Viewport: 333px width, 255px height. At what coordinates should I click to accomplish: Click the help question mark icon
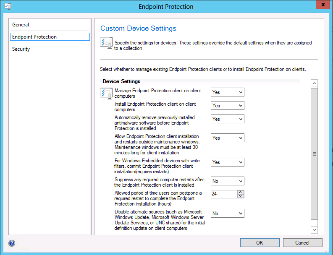12,243
